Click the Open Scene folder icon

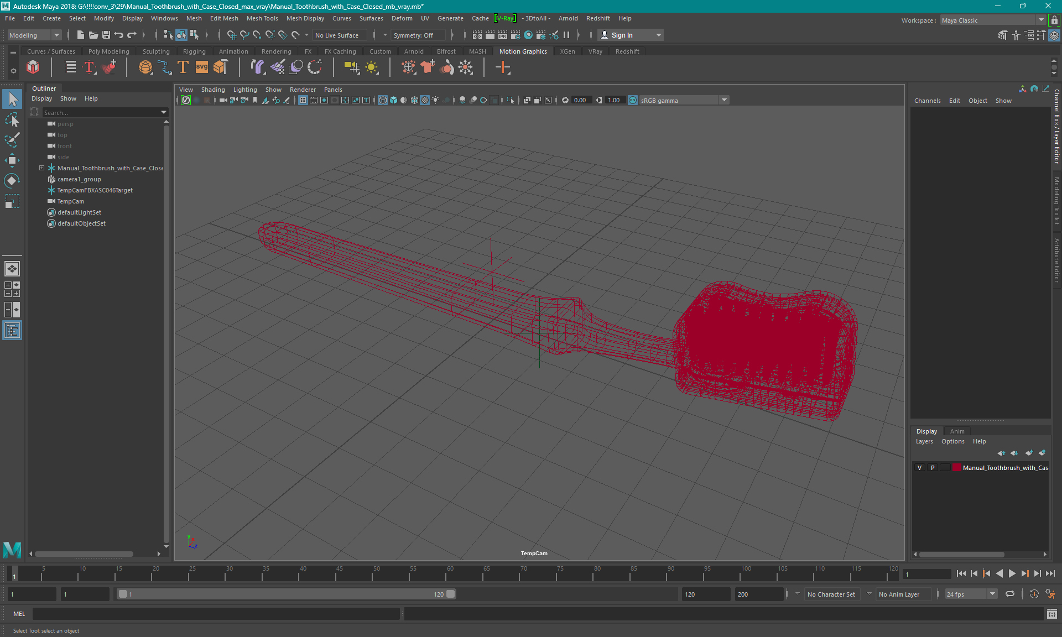click(93, 35)
